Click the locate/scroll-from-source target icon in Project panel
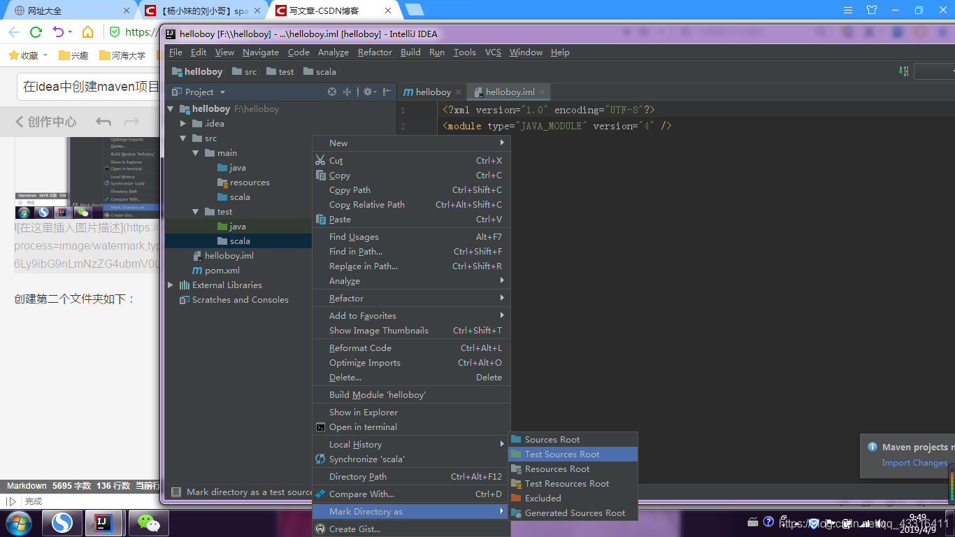 [332, 92]
